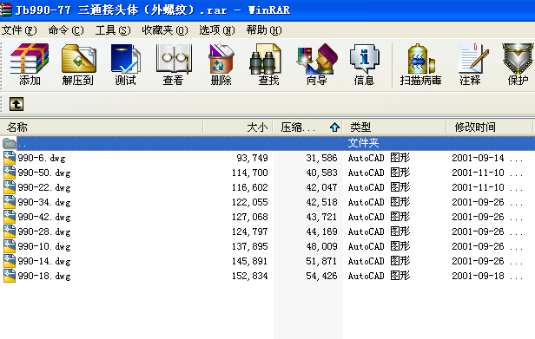Viewport: 535px width, 339px height.
Task: Click file icon of 990-22.dwg
Action: (10, 187)
